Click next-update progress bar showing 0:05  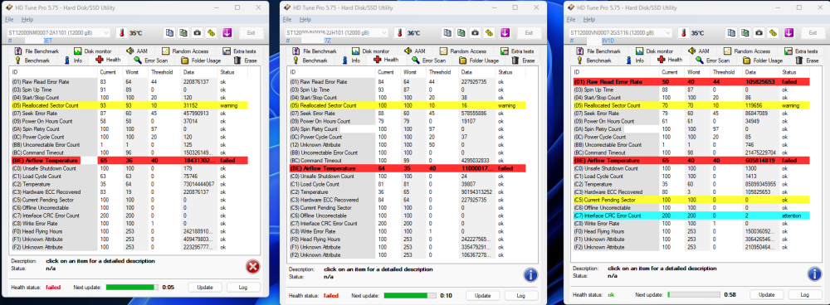click(x=132, y=287)
